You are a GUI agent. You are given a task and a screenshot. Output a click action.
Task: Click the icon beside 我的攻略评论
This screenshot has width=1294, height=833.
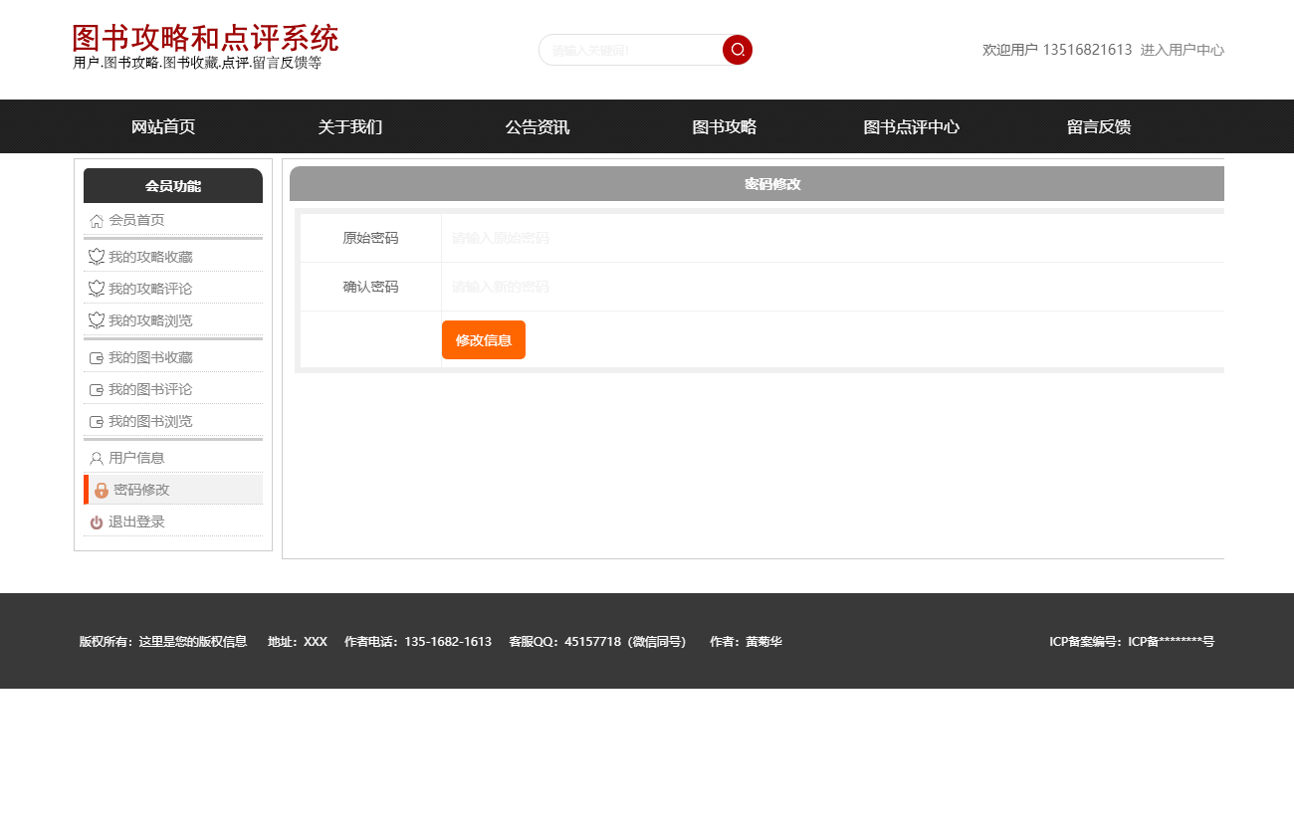pyautogui.click(x=97, y=289)
